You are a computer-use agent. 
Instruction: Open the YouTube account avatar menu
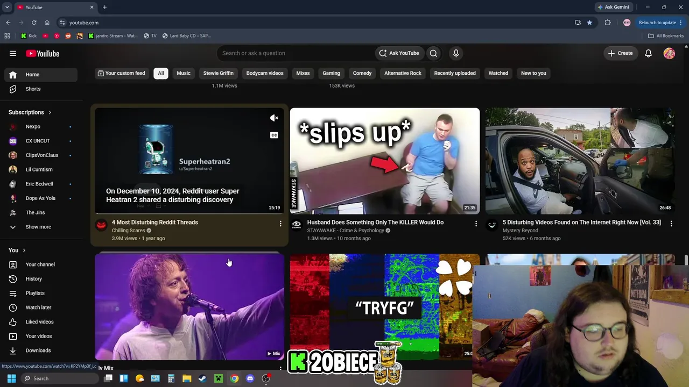tap(669, 53)
